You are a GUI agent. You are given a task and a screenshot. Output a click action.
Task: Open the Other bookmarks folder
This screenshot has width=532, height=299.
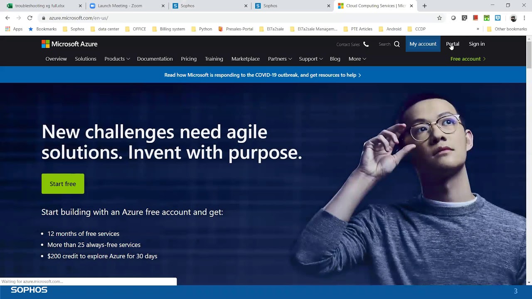coord(507,29)
